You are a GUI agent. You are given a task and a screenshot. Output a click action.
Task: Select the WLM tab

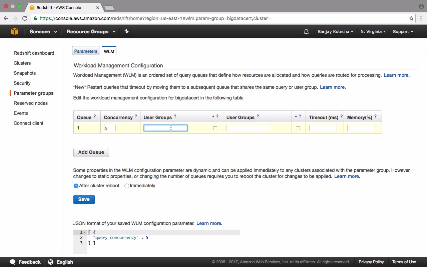109,51
